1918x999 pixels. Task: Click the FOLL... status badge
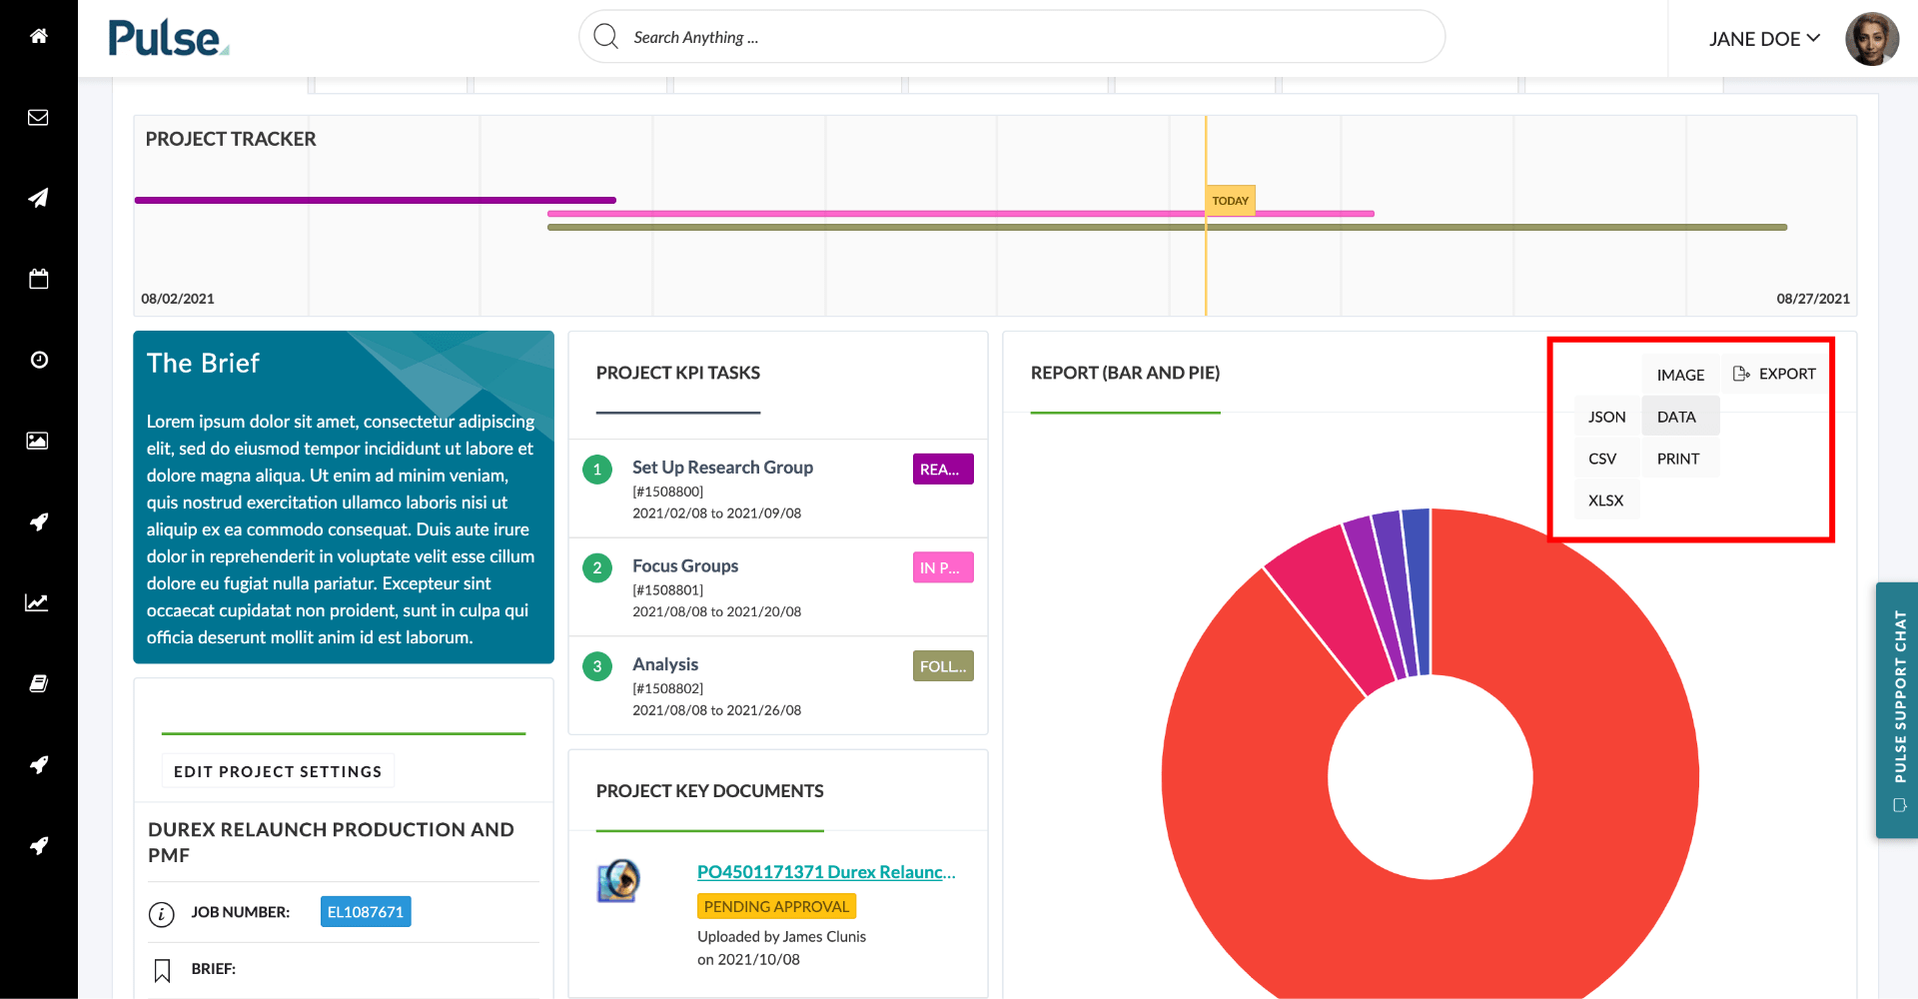pyautogui.click(x=943, y=666)
